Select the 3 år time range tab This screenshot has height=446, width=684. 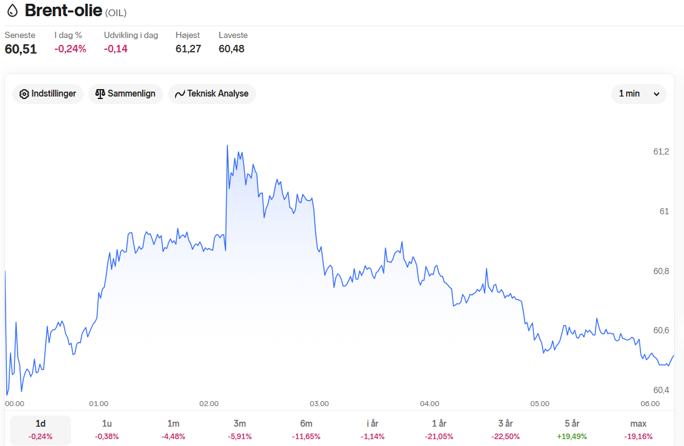[x=506, y=429]
